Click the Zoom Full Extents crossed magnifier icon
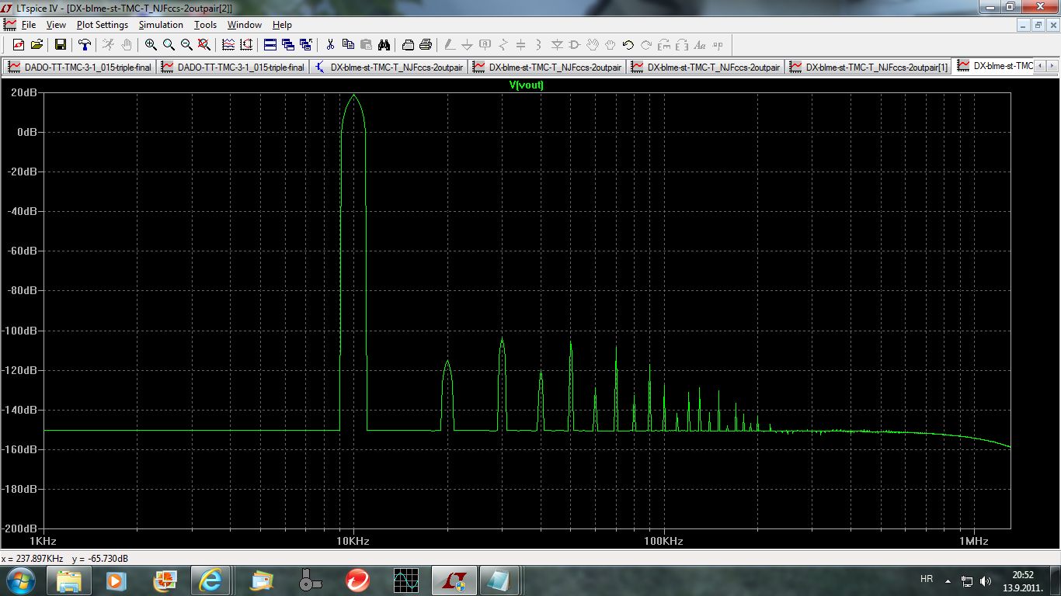Screen dimensions: 1061x596 coord(204,45)
